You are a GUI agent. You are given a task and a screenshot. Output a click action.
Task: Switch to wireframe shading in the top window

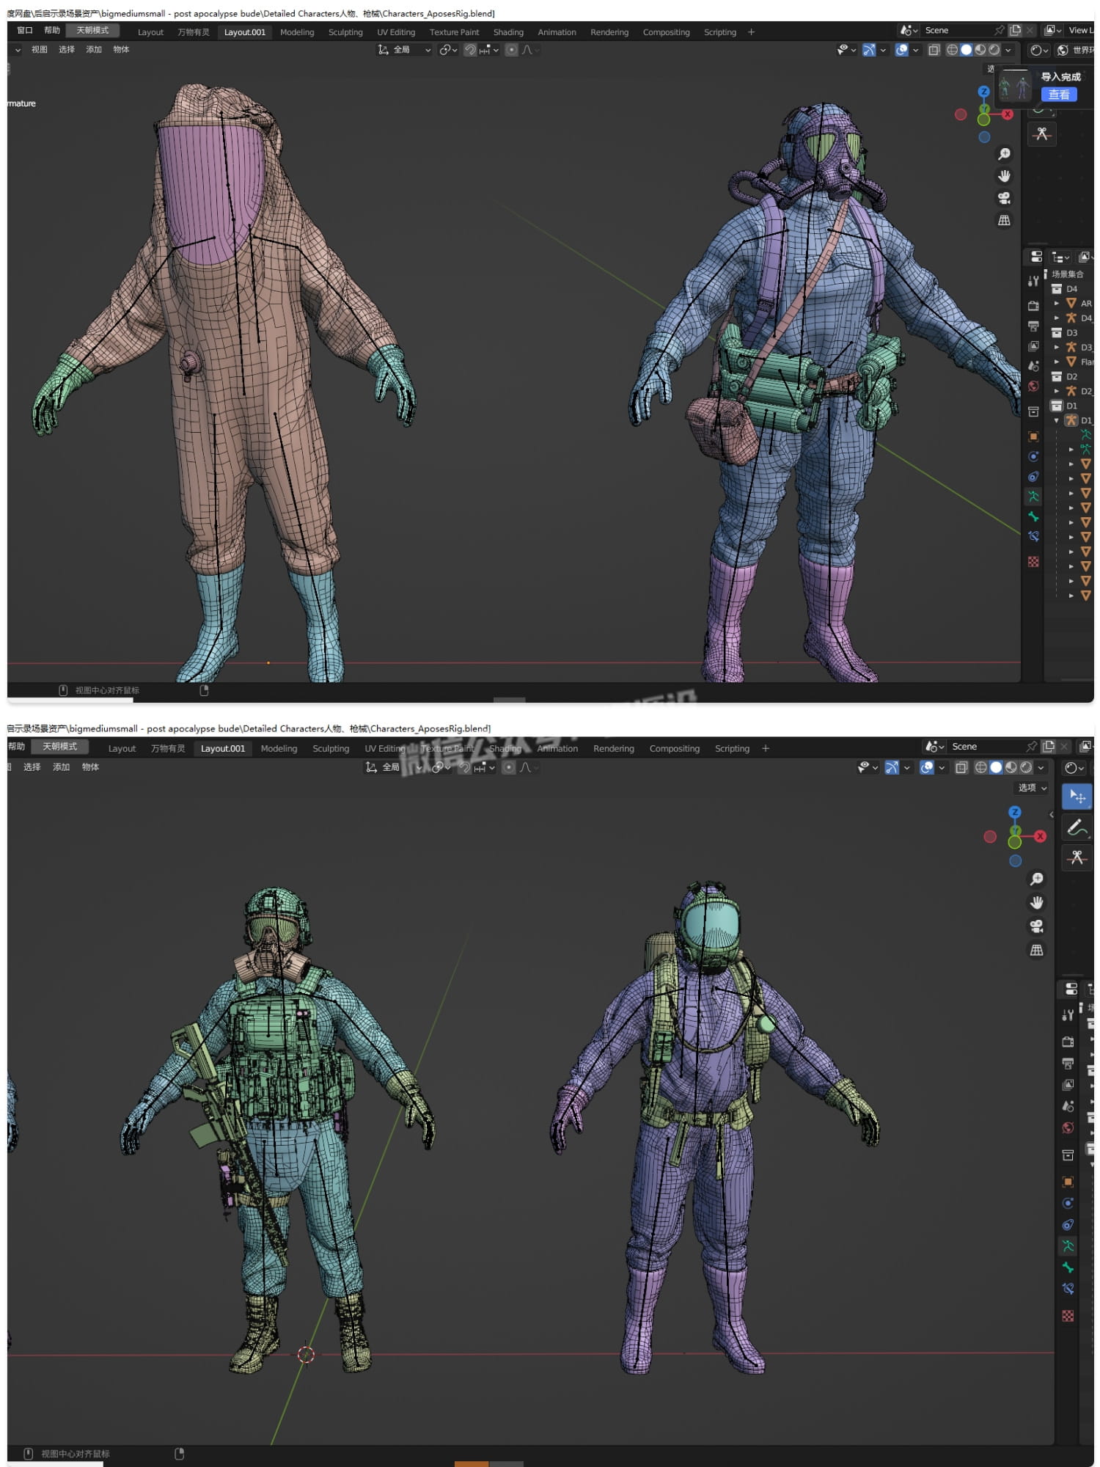pyautogui.click(x=952, y=50)
